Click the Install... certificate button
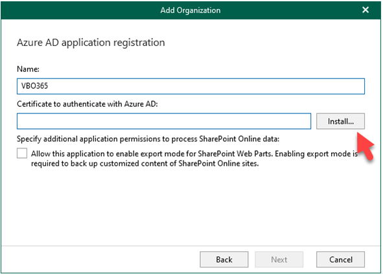The width and height of the screenshot is (383, 274). point(340,121)
